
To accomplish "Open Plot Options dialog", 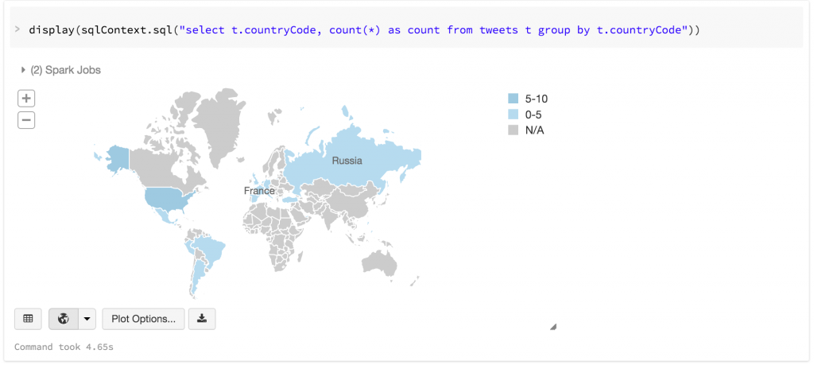I will [x=143, y=319].
